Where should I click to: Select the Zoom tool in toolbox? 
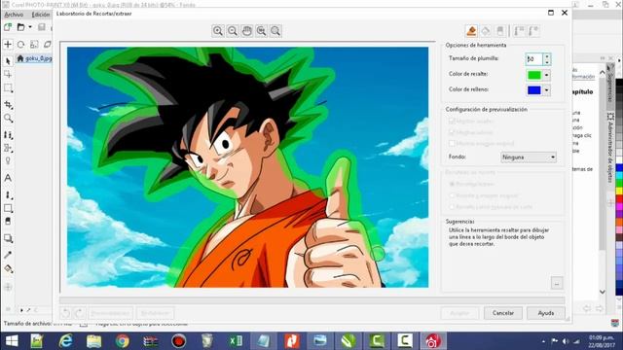pos(8,119)
